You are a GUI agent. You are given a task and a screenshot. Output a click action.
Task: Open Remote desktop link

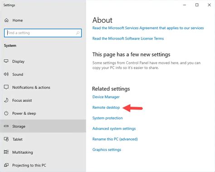(106, 107)
